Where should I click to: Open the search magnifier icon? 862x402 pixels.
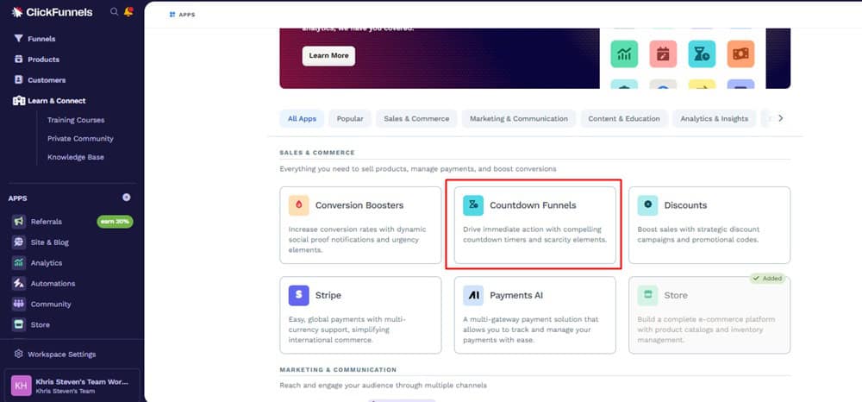pyautogui.click(x=114, y=11)
